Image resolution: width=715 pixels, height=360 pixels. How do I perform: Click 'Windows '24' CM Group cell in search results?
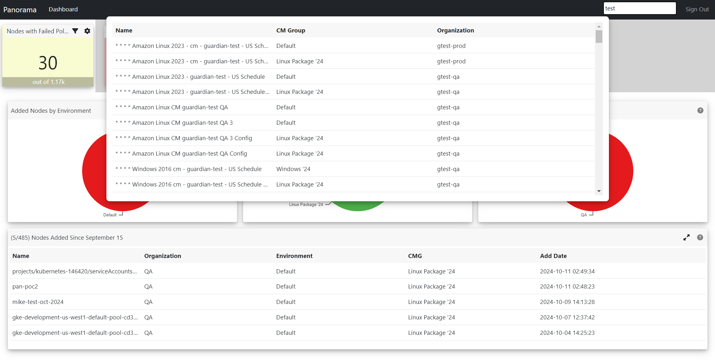click(293, 169)
